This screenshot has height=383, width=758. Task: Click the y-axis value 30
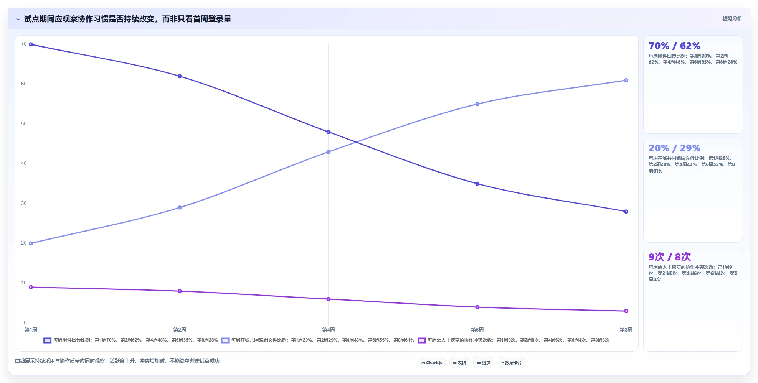pos(24,204)
